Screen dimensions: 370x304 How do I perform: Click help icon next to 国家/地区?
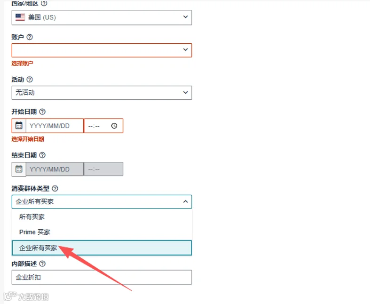(x=44, y=3)
